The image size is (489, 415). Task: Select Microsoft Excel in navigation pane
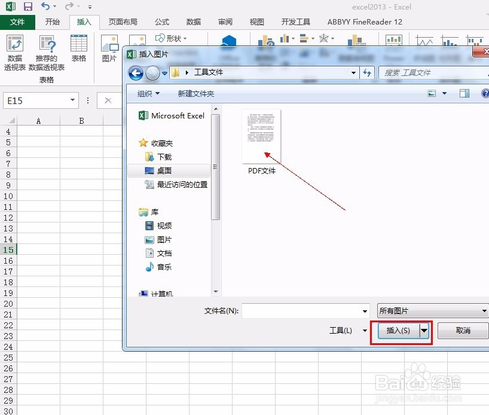point(172,115)
